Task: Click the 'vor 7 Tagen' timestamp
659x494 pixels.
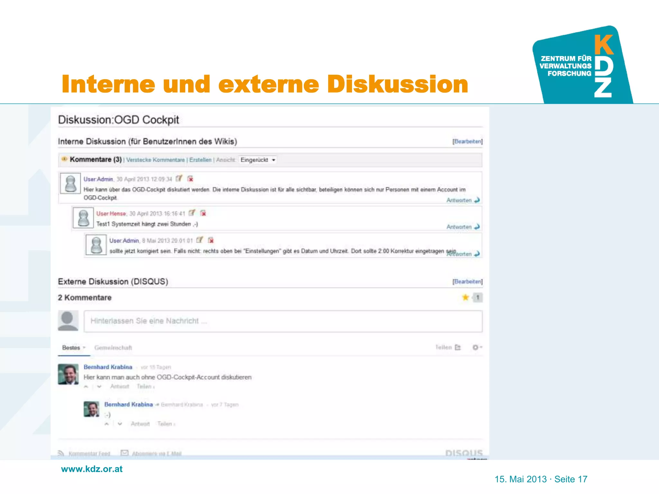Action: click(x=225, y=405)
